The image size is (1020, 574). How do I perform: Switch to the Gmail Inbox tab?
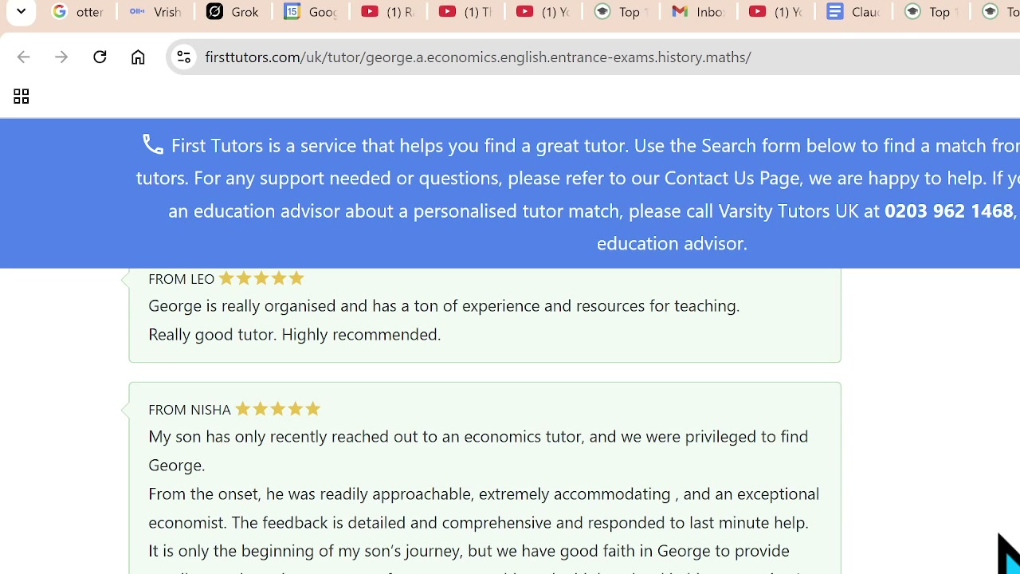click(x=698, y=12)
